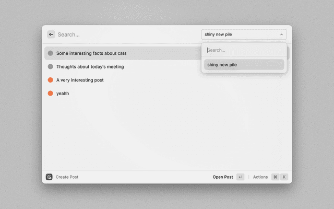Click the search box inside the pile dropdown

[x=244, y=50]
